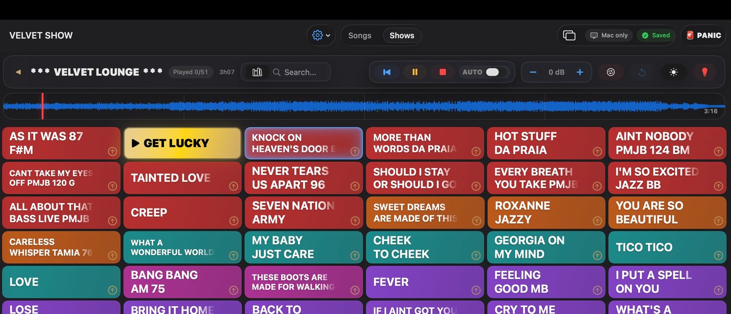Image resolution: width=731 pixels, height=314 pixels.
Task: Click upload arrow icon on SWEET DREAMS pad
Action: 476,221
